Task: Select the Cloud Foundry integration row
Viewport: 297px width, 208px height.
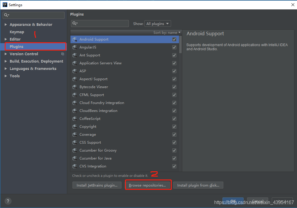Action: pos(125,103)
